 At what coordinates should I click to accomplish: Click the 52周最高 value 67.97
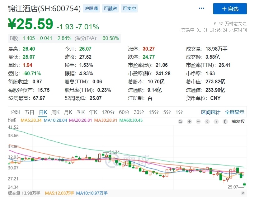(x=39, y=98)
